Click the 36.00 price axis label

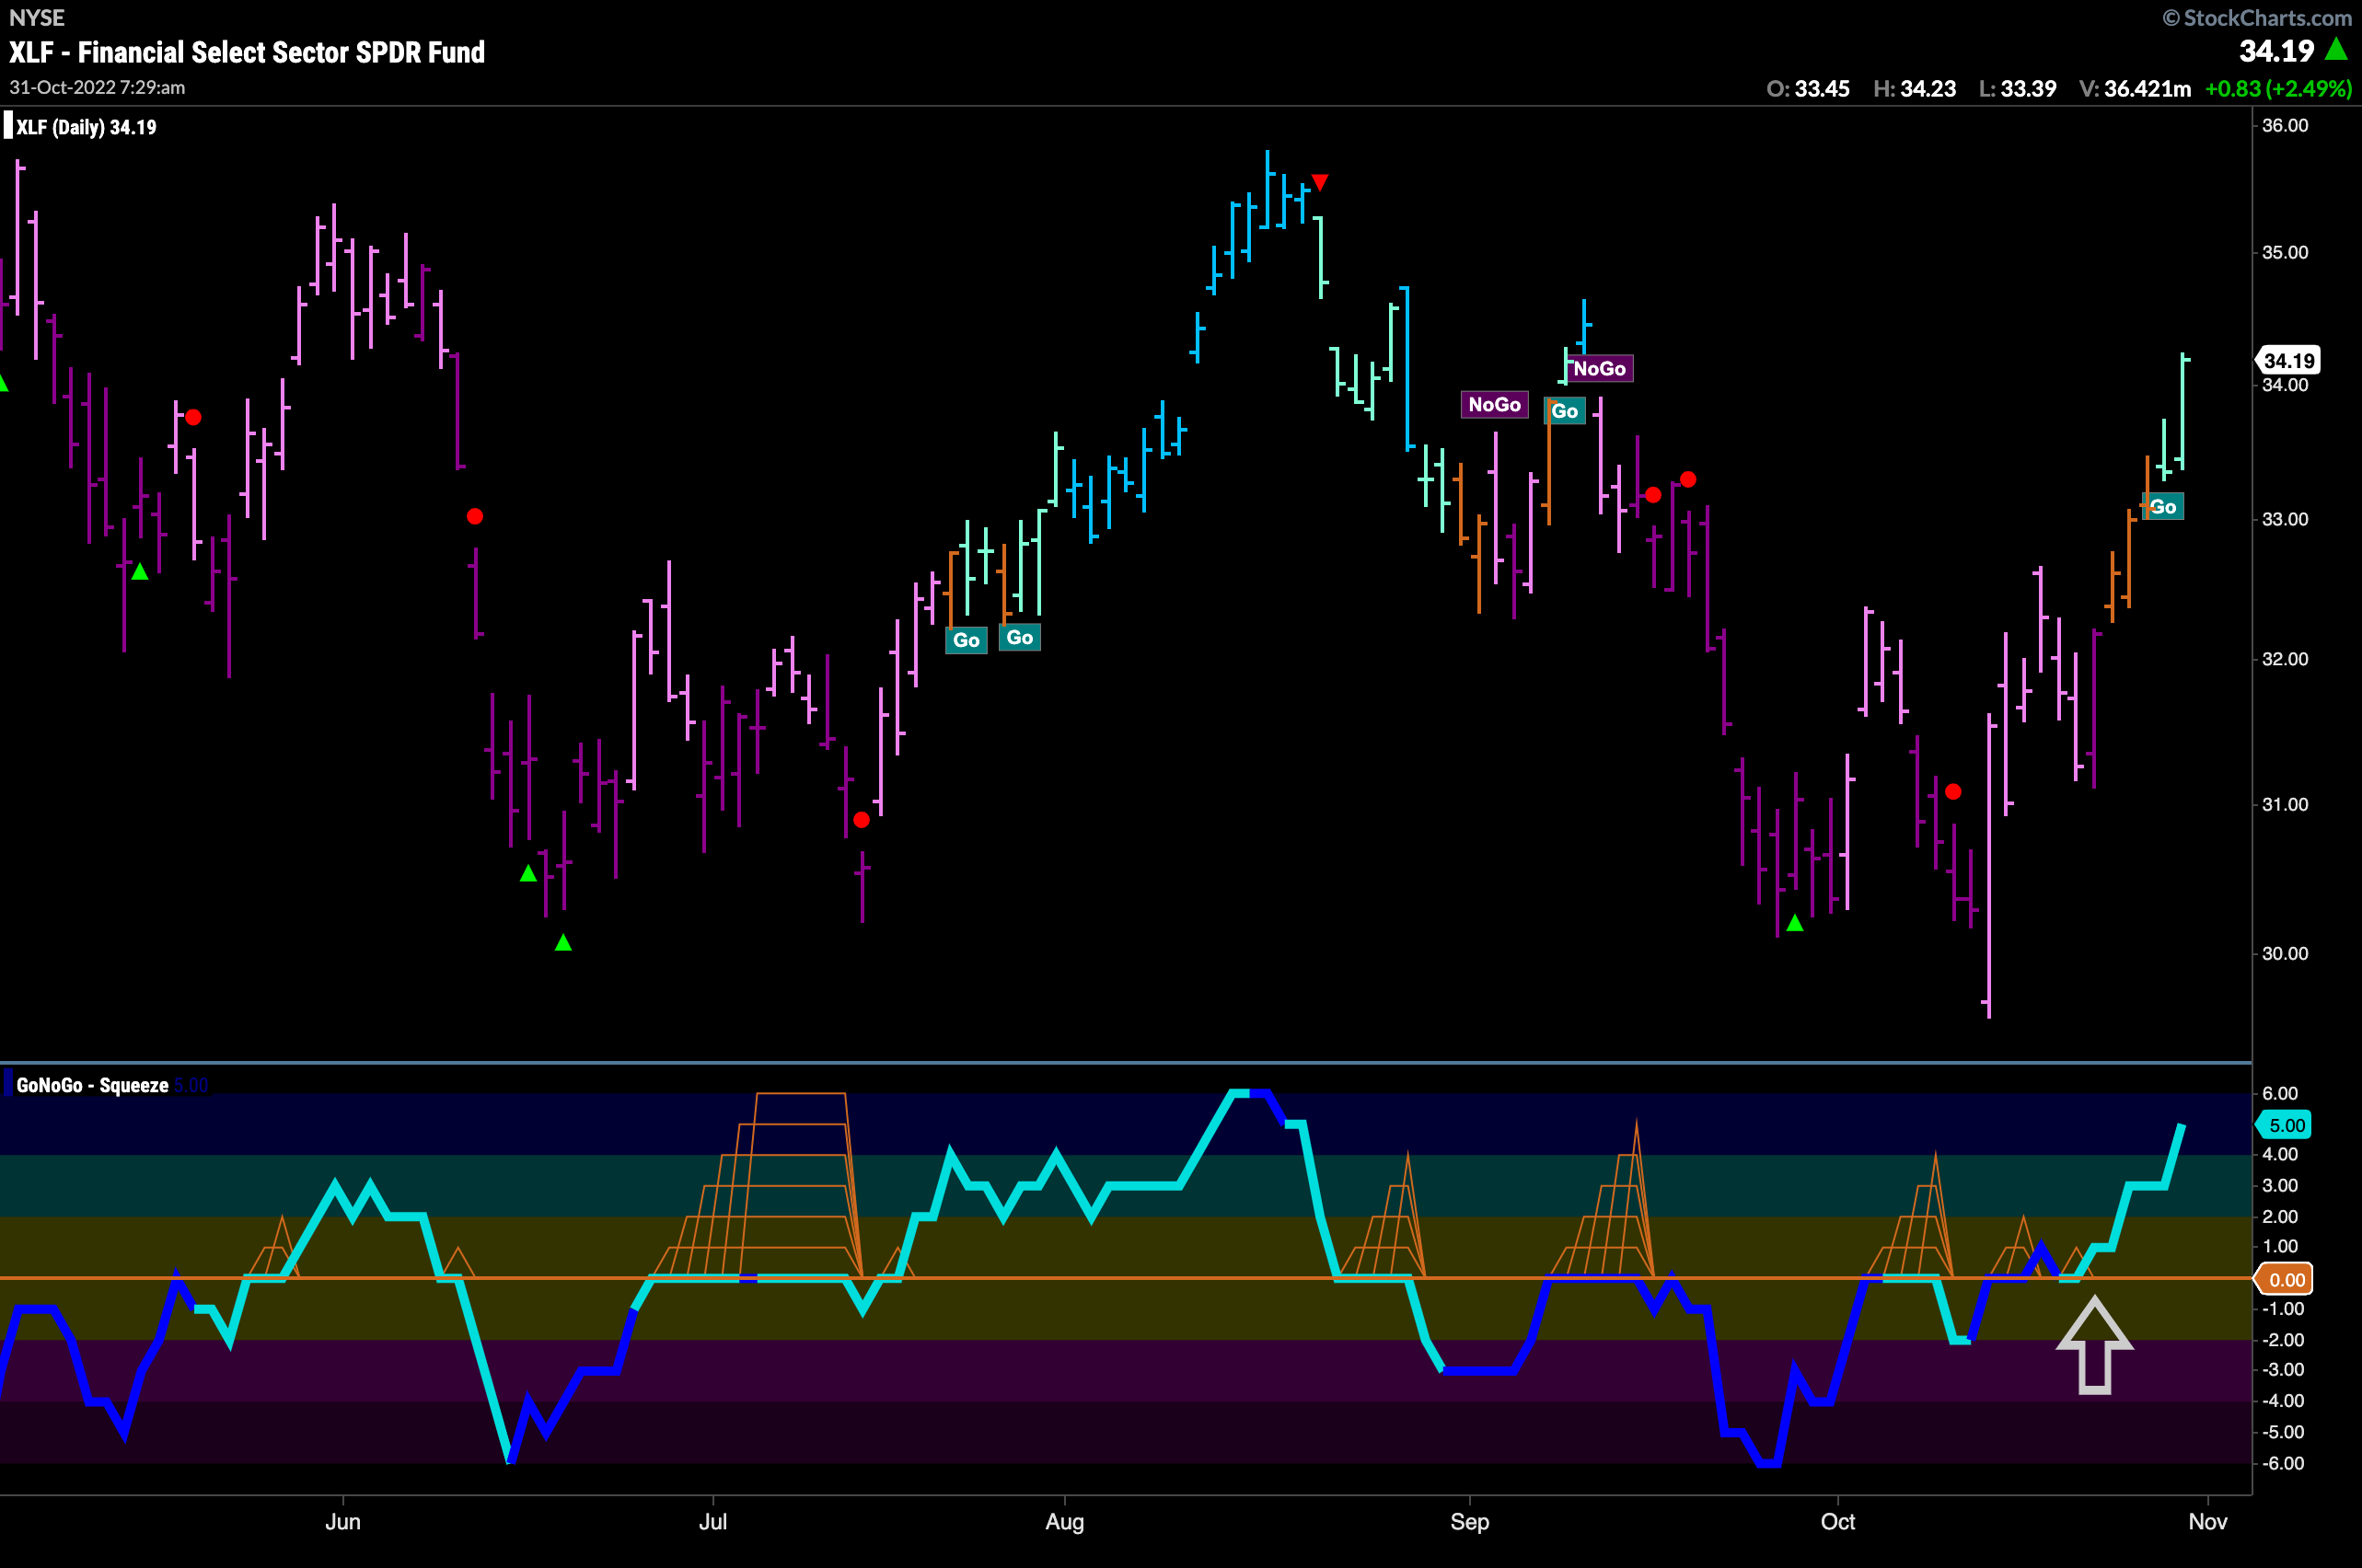[2285, 125]
